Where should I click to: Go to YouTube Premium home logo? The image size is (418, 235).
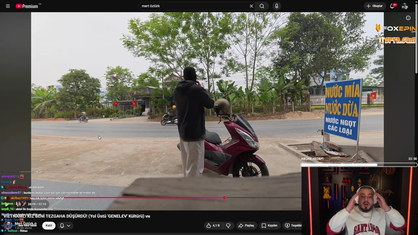(27, 6)
